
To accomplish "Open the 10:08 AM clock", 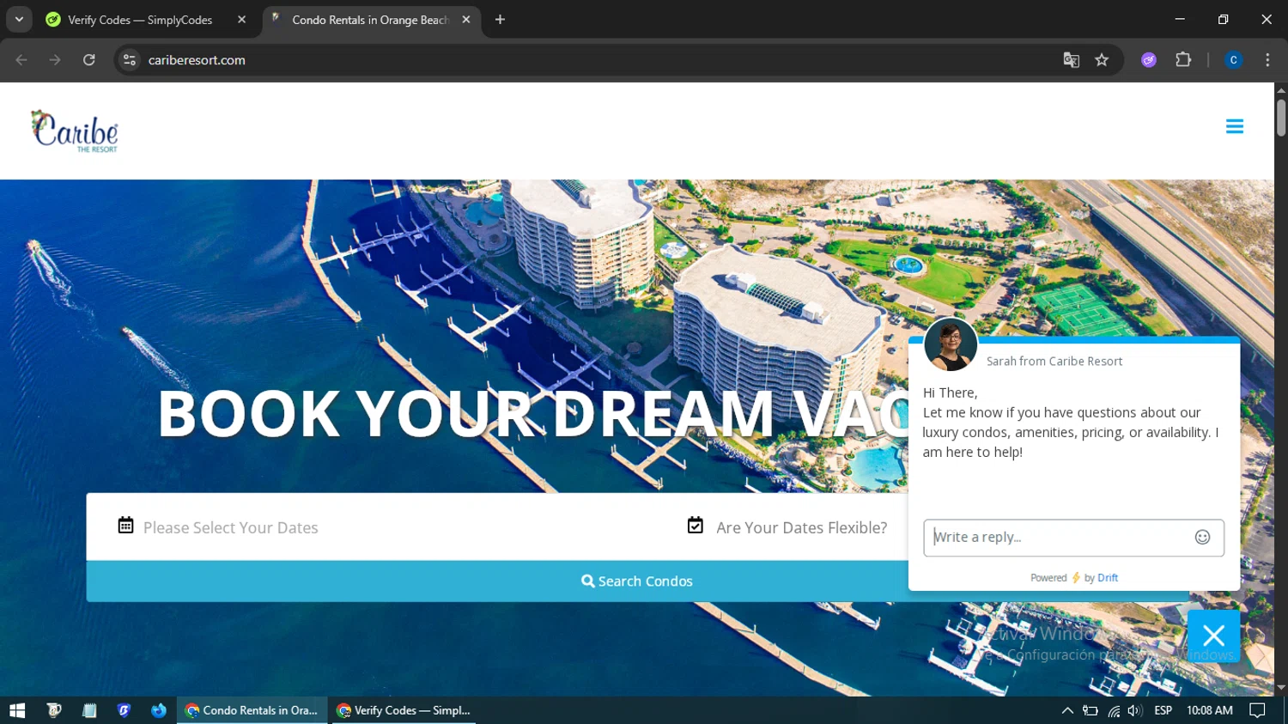I will click(x=1209, y=710).
